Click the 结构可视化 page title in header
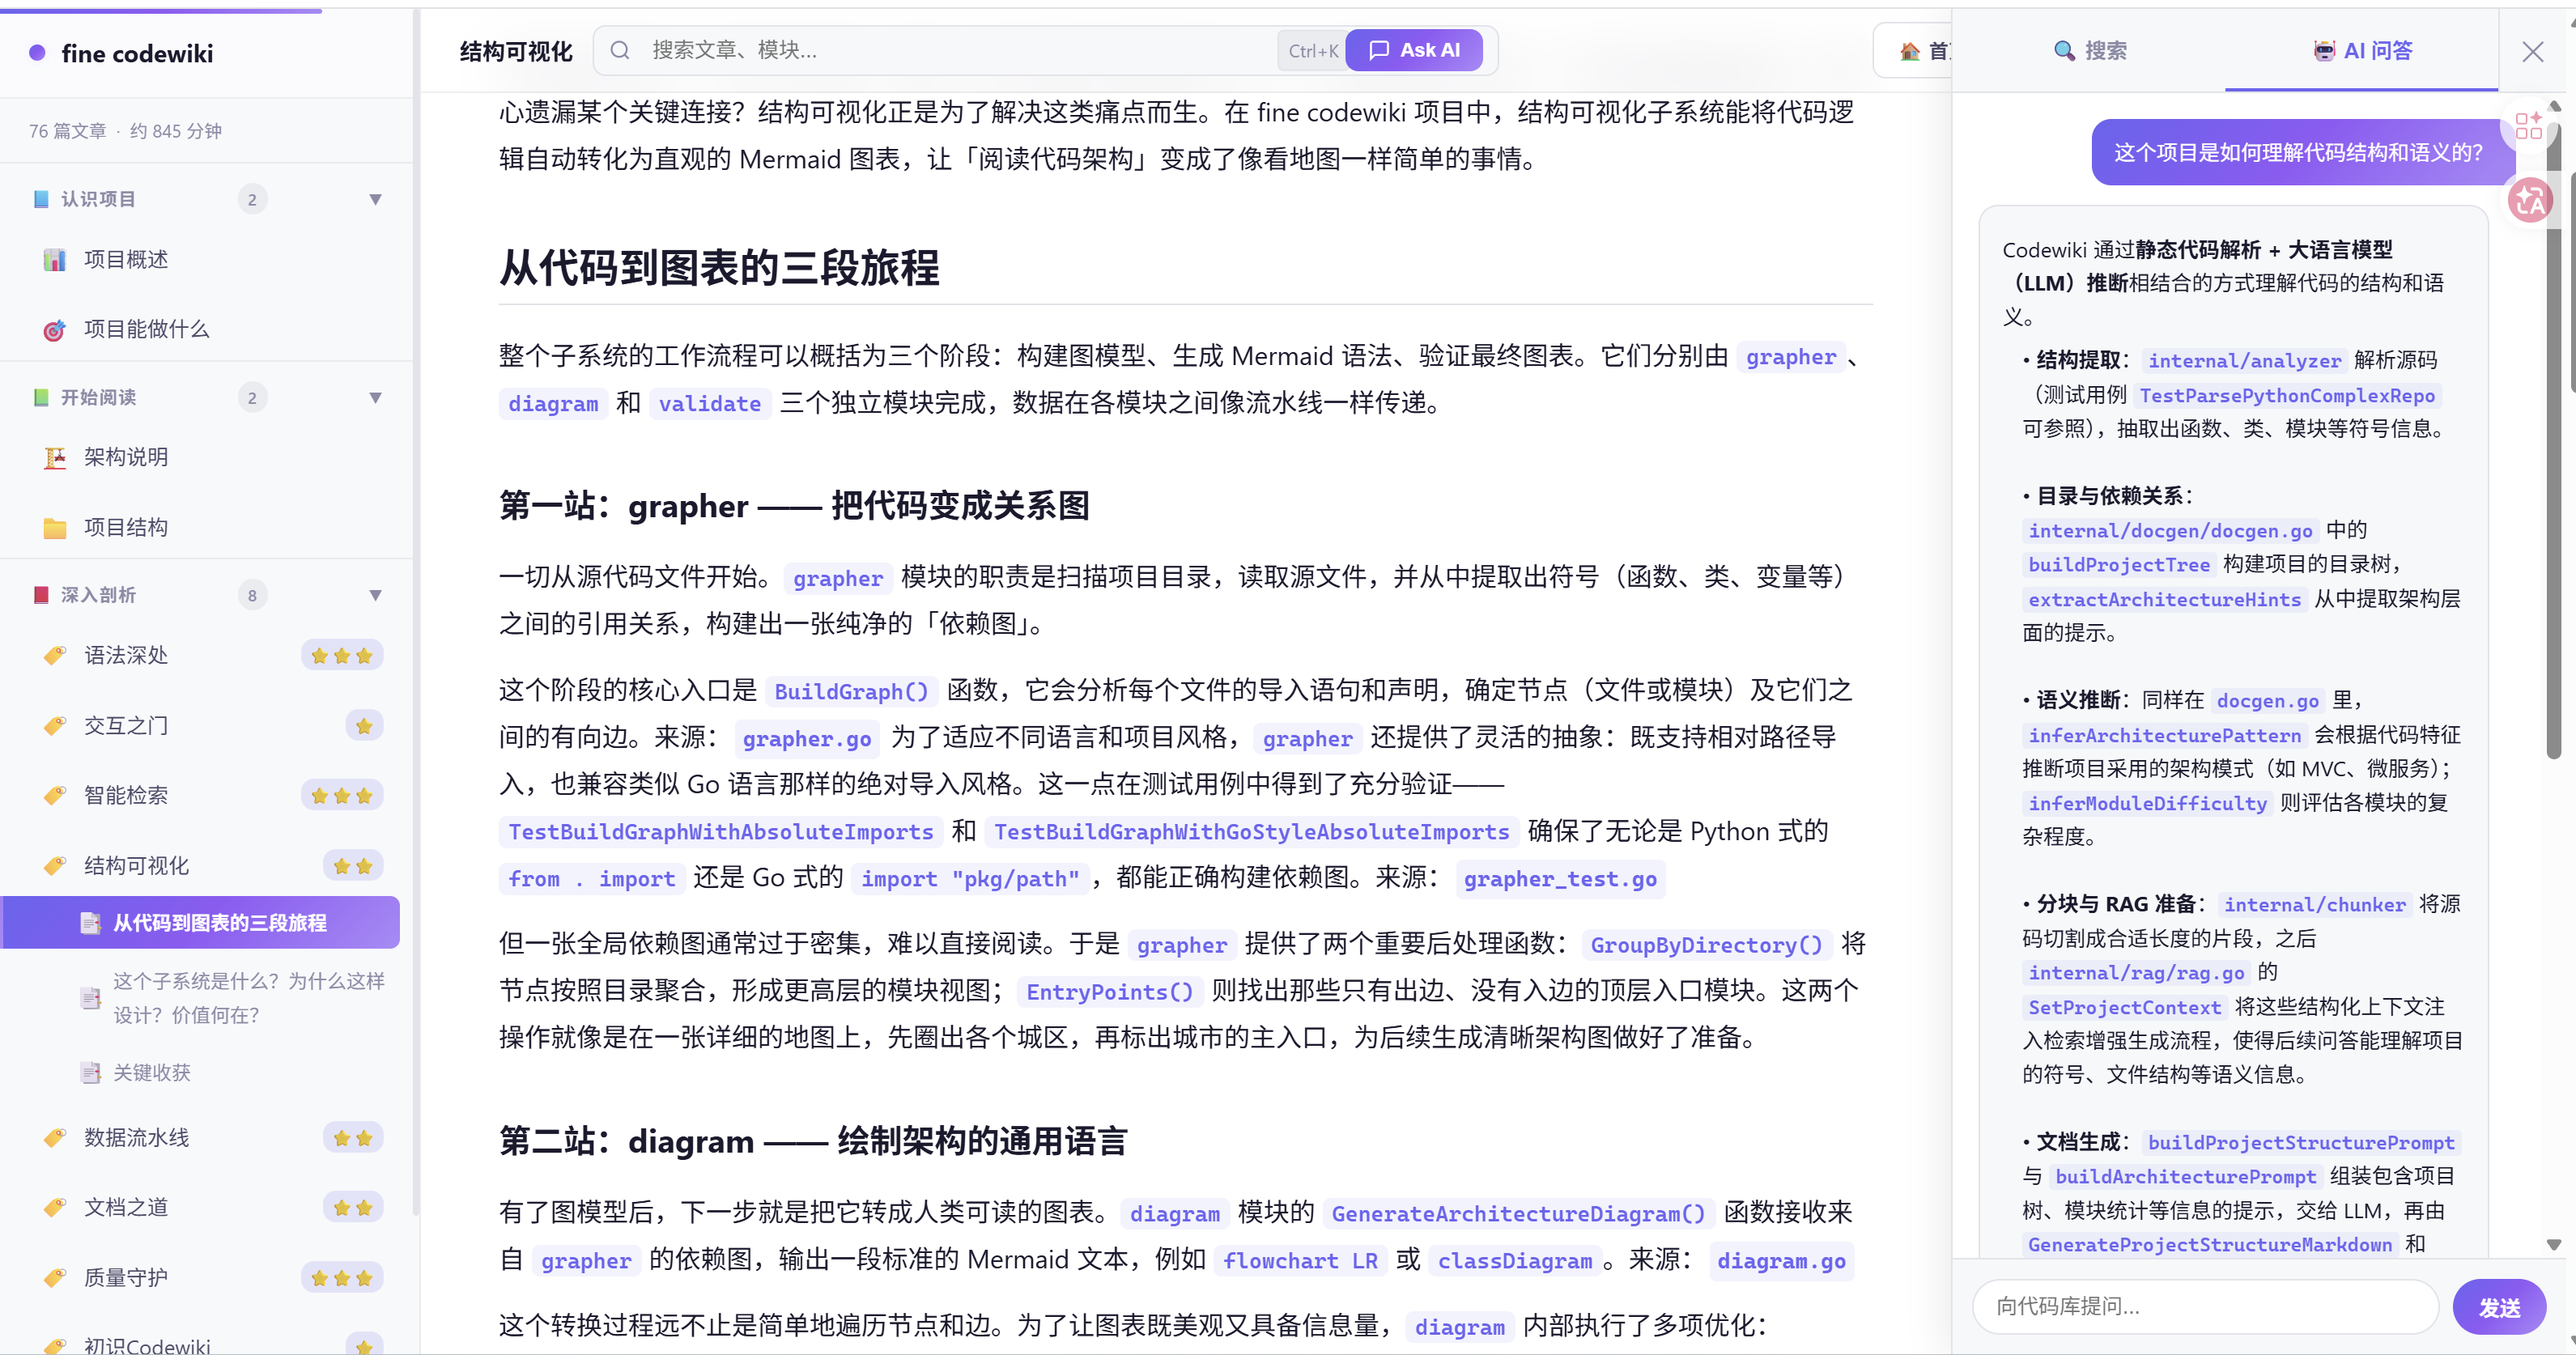2576x1355 pixels. pos(516,51)
